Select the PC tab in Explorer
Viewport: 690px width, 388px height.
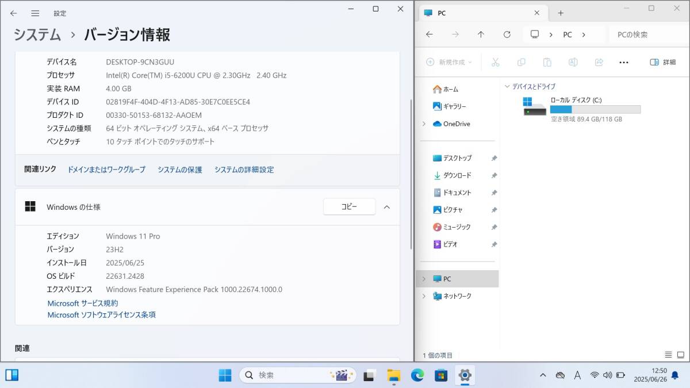point(483,13)
